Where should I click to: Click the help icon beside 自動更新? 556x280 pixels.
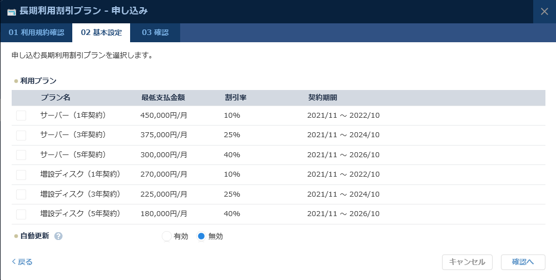click(58, 236)
